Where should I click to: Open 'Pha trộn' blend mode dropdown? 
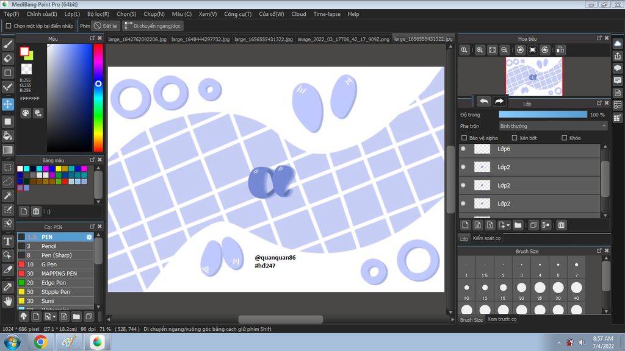pyautogui.click(x=553, y=126)
